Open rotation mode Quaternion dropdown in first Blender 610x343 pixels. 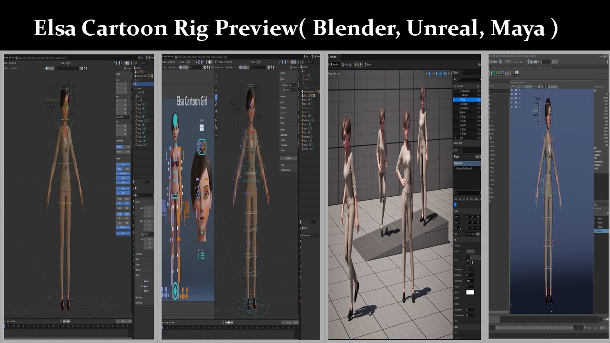coord(122,117)
